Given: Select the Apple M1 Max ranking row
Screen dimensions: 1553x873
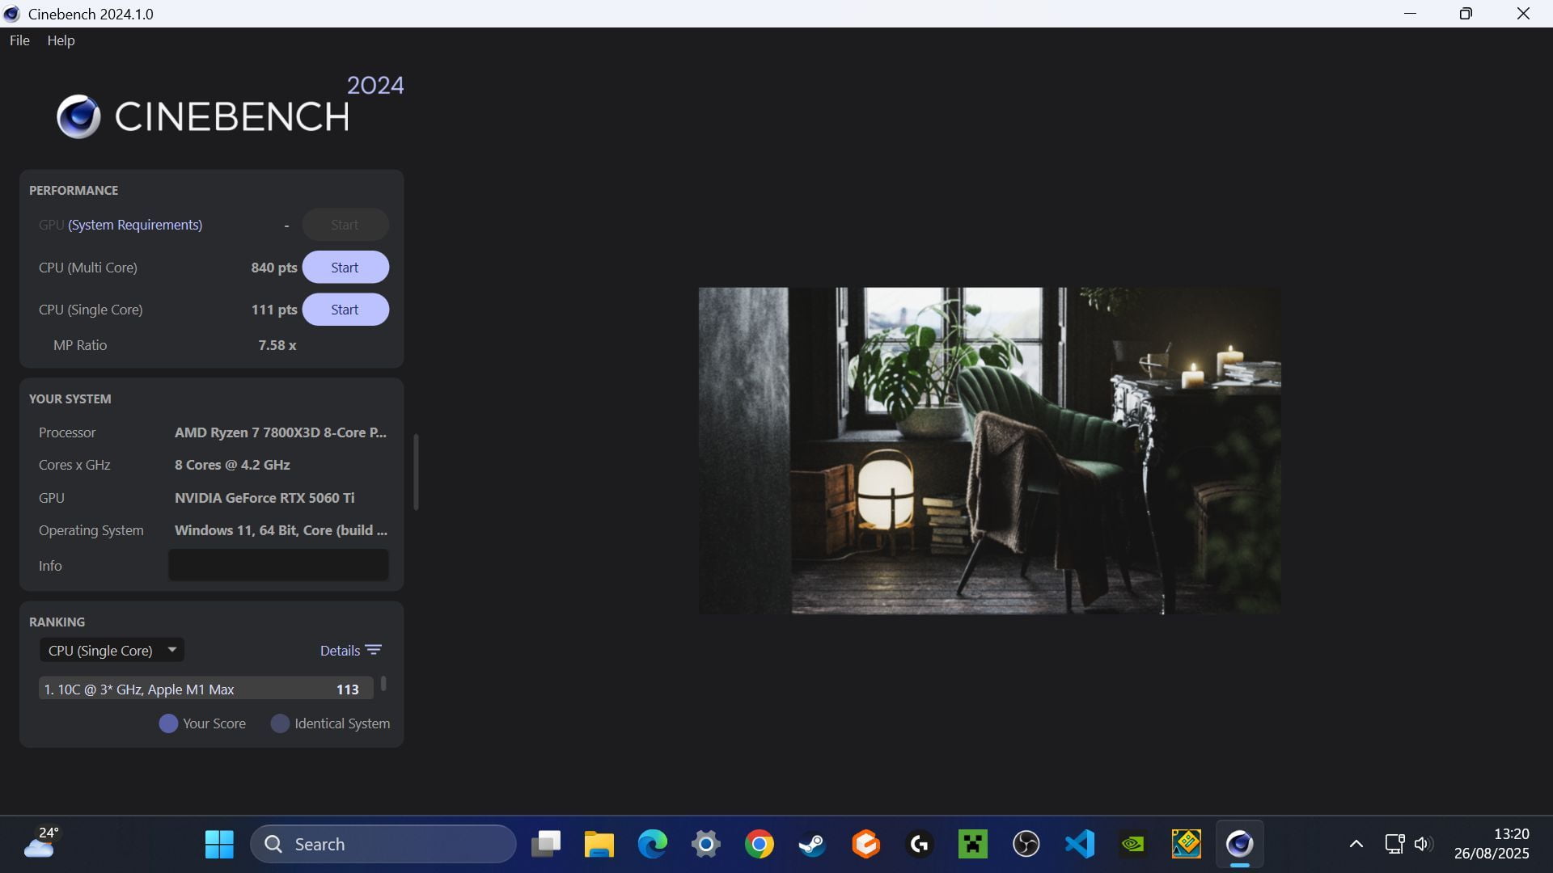Looking at the screenshot, I should click(x=205, y=689).
